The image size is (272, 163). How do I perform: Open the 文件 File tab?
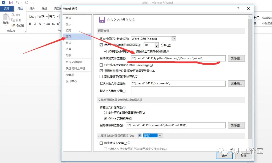tap(7, 9)
